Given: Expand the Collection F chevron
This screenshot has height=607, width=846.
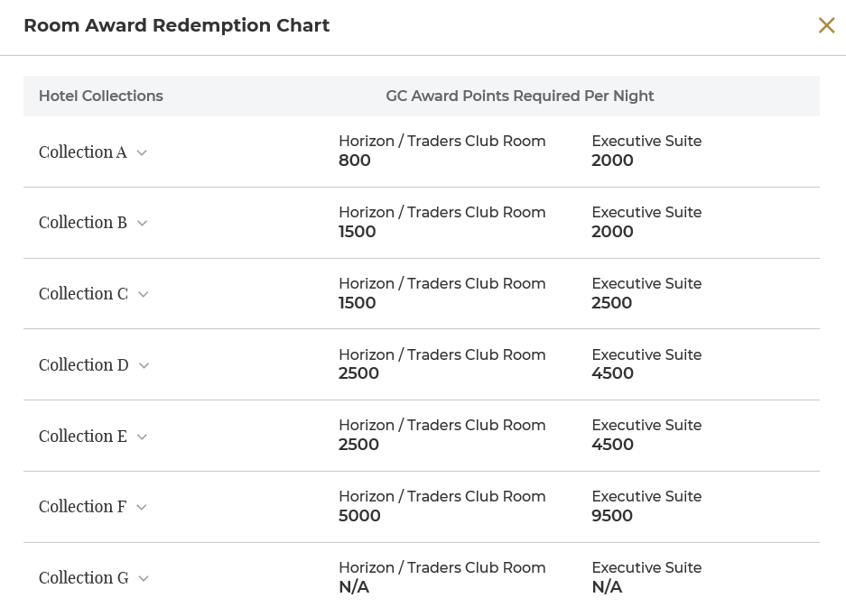Looking at the screenshot, I should tap(142, 507).
